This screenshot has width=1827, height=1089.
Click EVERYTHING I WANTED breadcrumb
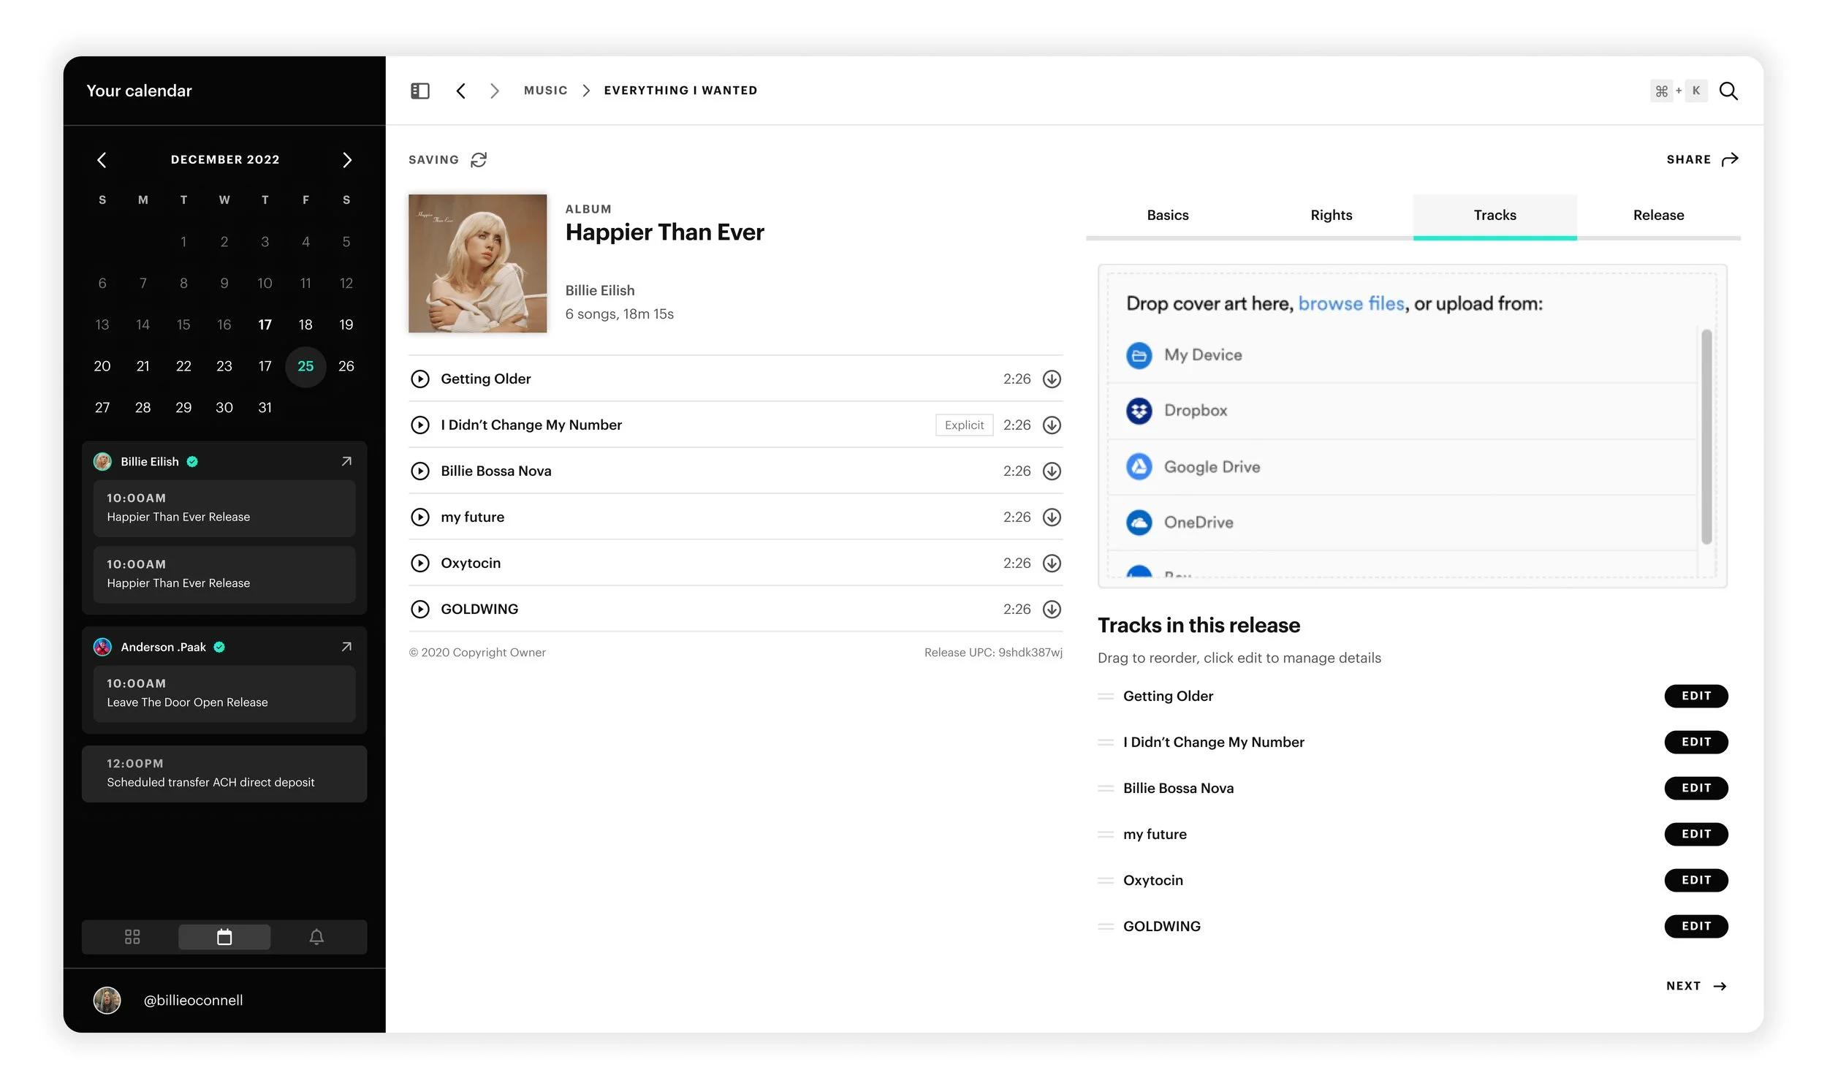pos(680,90)
